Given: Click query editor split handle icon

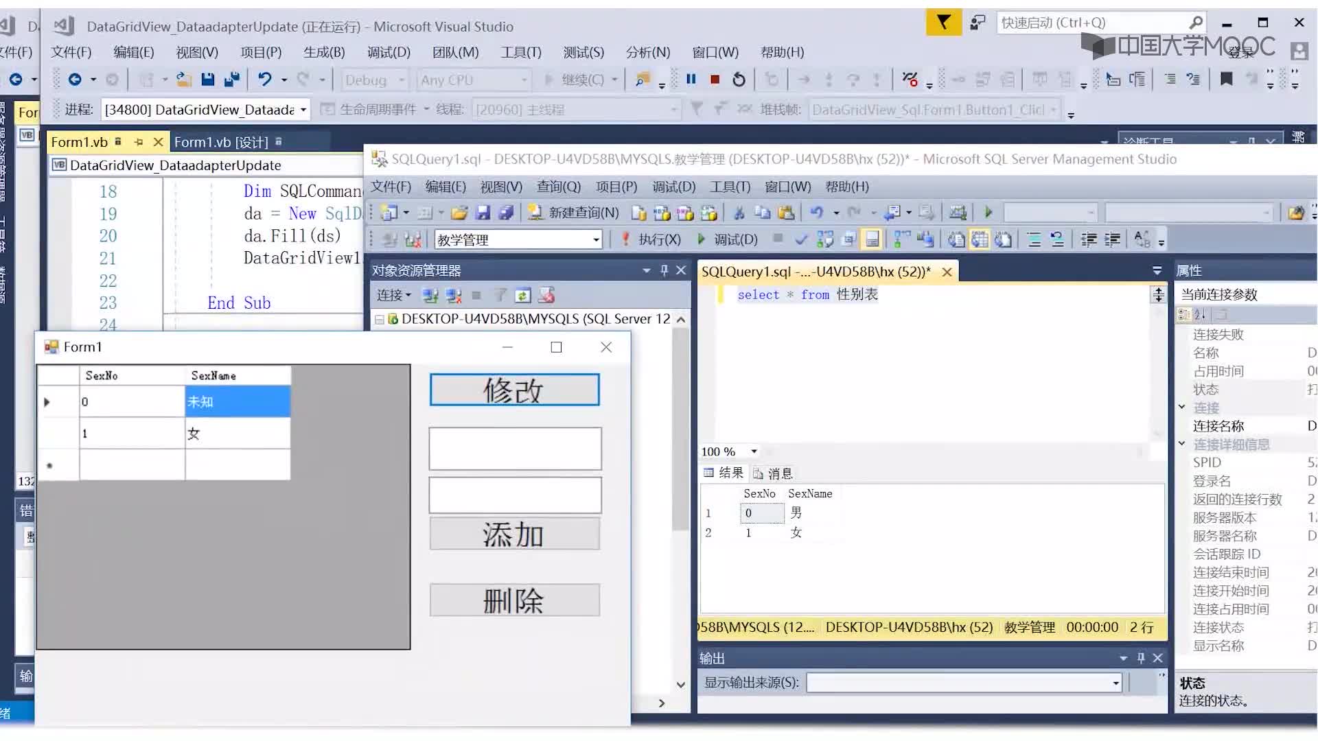Looking at the screenshot, I should (x=1158, y=295).
